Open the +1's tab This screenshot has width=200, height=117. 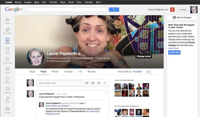(x=80, y=72)
